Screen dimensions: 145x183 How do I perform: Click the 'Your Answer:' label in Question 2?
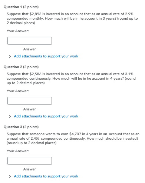(x=18, y=91)
